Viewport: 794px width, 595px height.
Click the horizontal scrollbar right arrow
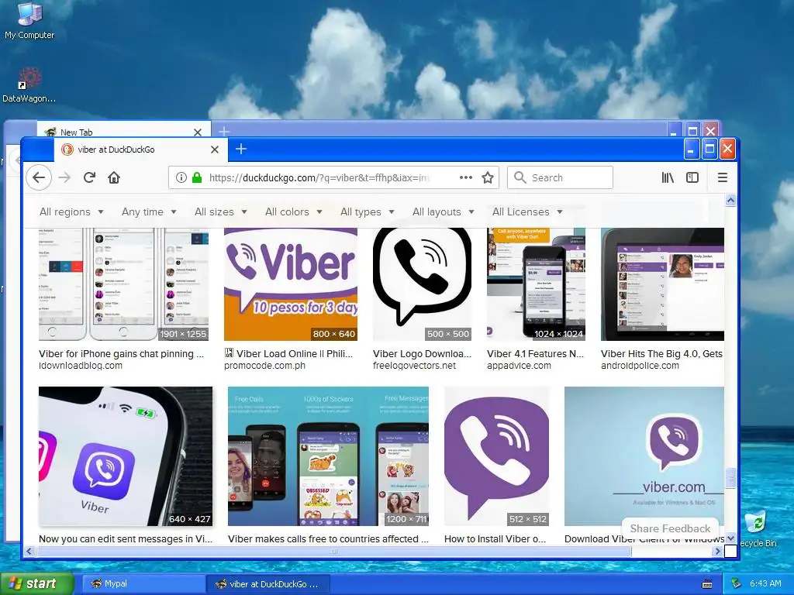(717, 552)
